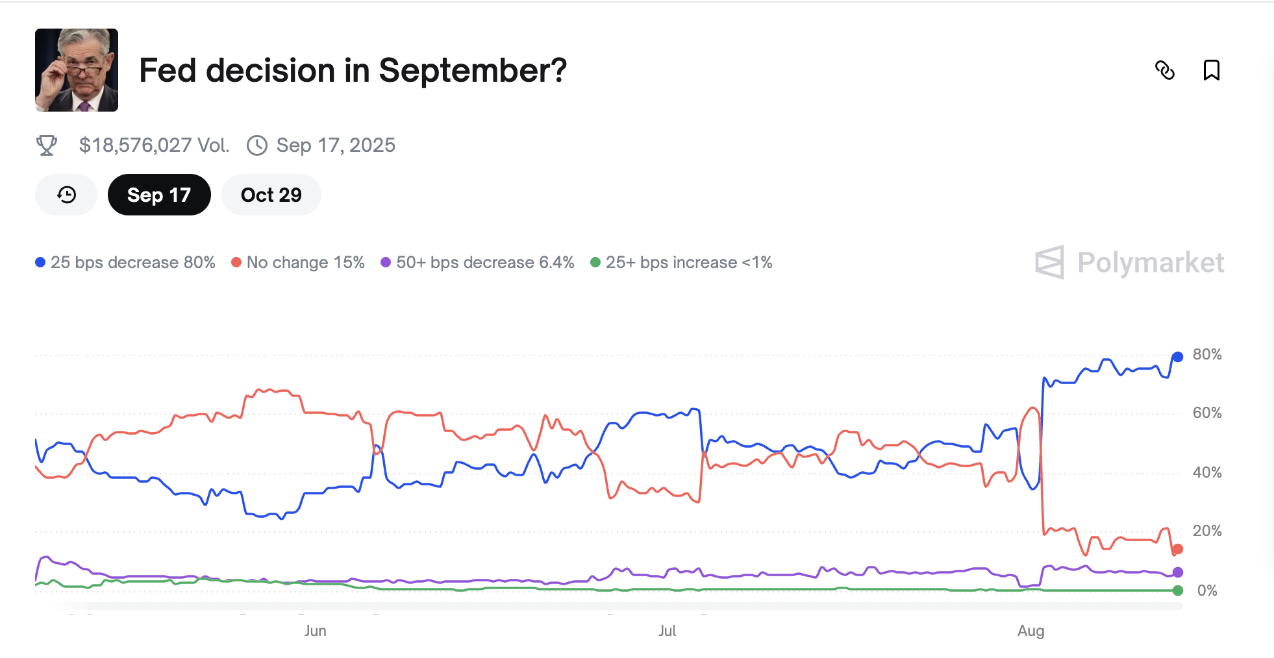Click the purple 50+ bps decrease legend dot
Image resolution: width=1274 pixels, height=658 pixels.
pos(386,262)
